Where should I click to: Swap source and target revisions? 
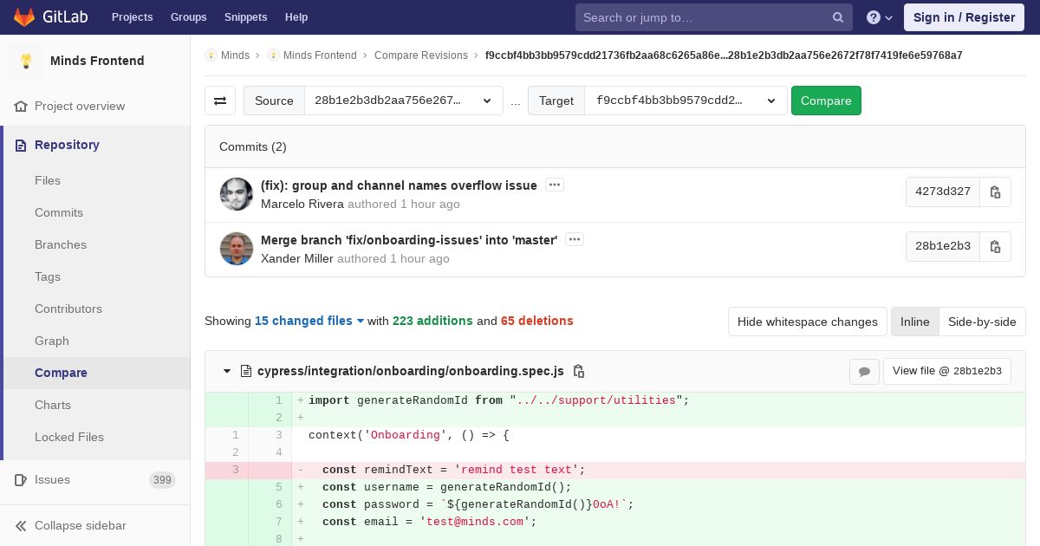220,101
